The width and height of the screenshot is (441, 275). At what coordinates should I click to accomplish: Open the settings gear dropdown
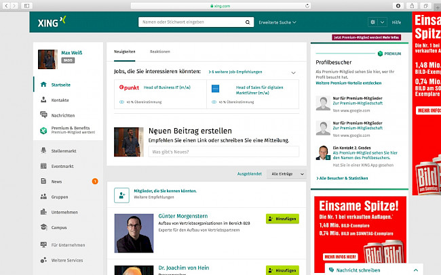pyautogui.click(x=377, y=22)
